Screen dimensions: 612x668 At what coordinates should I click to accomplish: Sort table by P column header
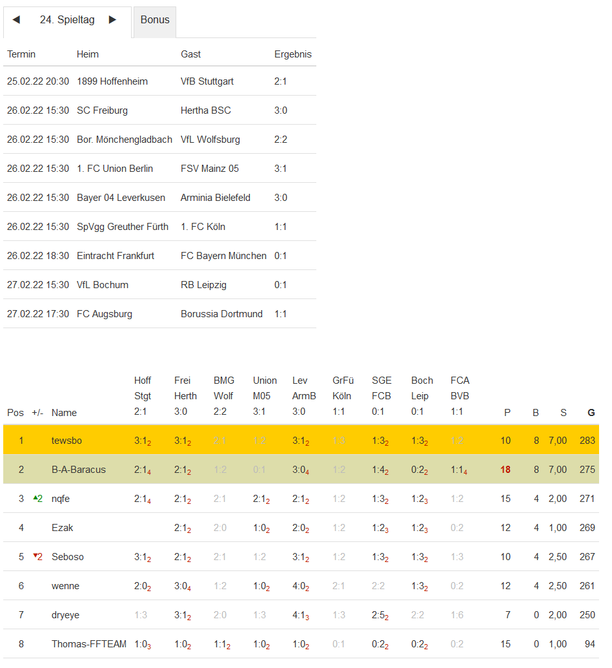507,413
